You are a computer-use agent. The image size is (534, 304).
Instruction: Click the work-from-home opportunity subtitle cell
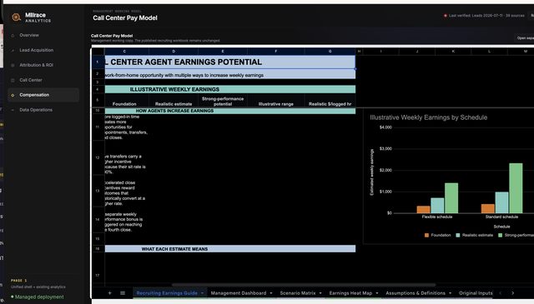pos(230,75)
